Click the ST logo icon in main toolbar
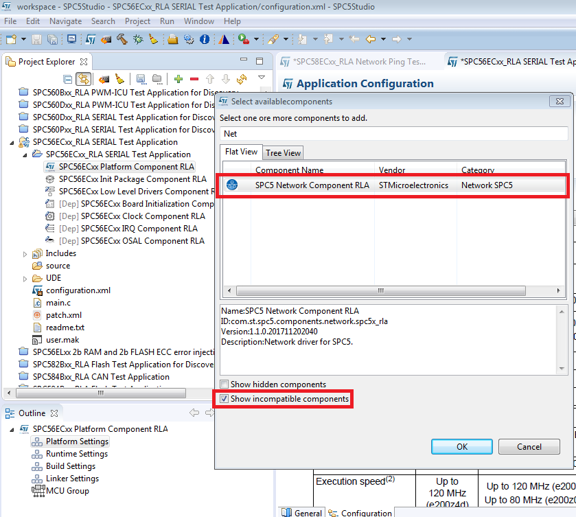Image resolution: width=576 pixels, height=517 pixels. click(x=91, y=39)
